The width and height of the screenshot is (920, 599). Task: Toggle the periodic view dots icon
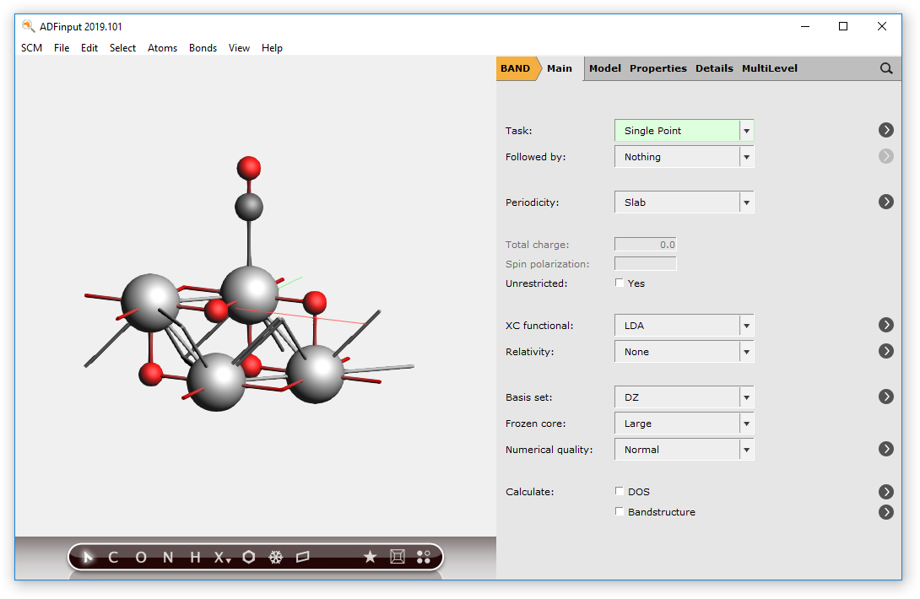(x=423, y=557)
